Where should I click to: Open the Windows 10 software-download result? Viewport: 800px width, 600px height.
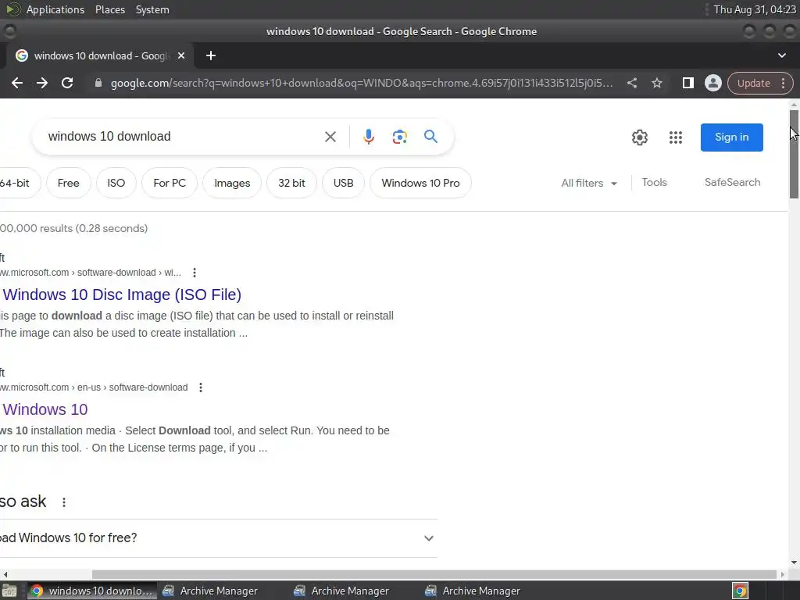[x=45, y=409]
